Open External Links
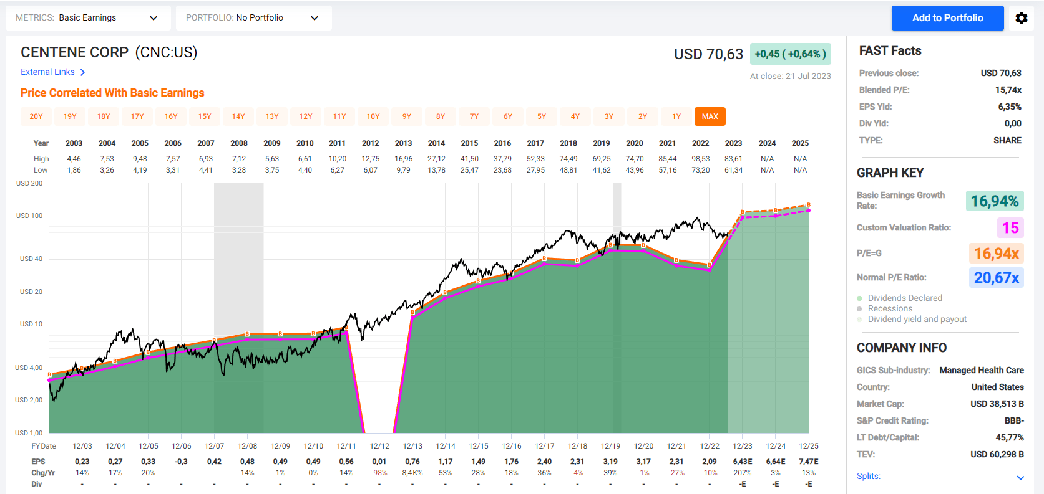The height and width of the screenshot is (494, 1044). [x=47, y=72]
